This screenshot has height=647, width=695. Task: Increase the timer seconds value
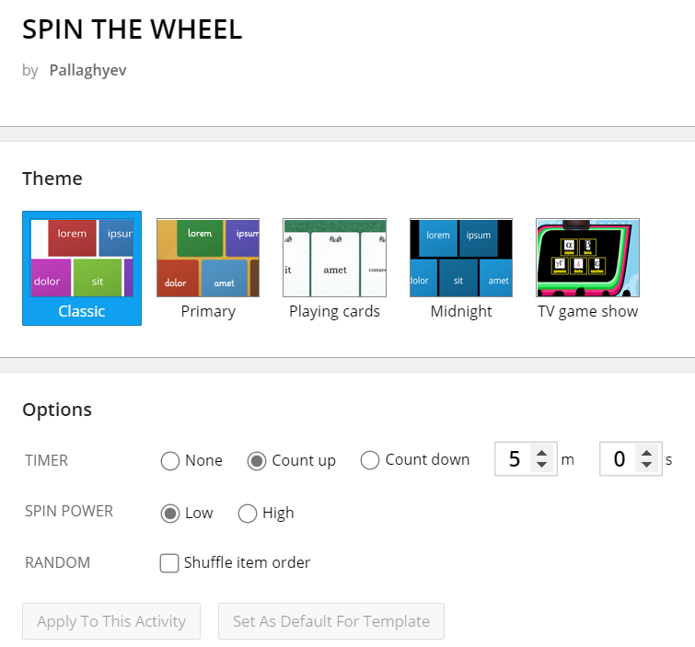[647, 454]
